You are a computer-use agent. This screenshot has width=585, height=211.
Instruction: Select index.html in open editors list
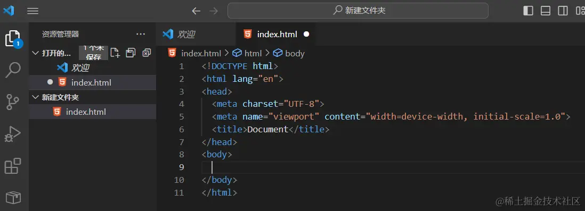click(x=93, y=82)
